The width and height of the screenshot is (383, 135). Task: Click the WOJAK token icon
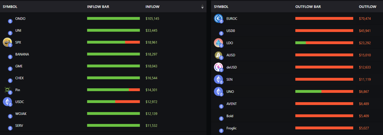point(10,116)
